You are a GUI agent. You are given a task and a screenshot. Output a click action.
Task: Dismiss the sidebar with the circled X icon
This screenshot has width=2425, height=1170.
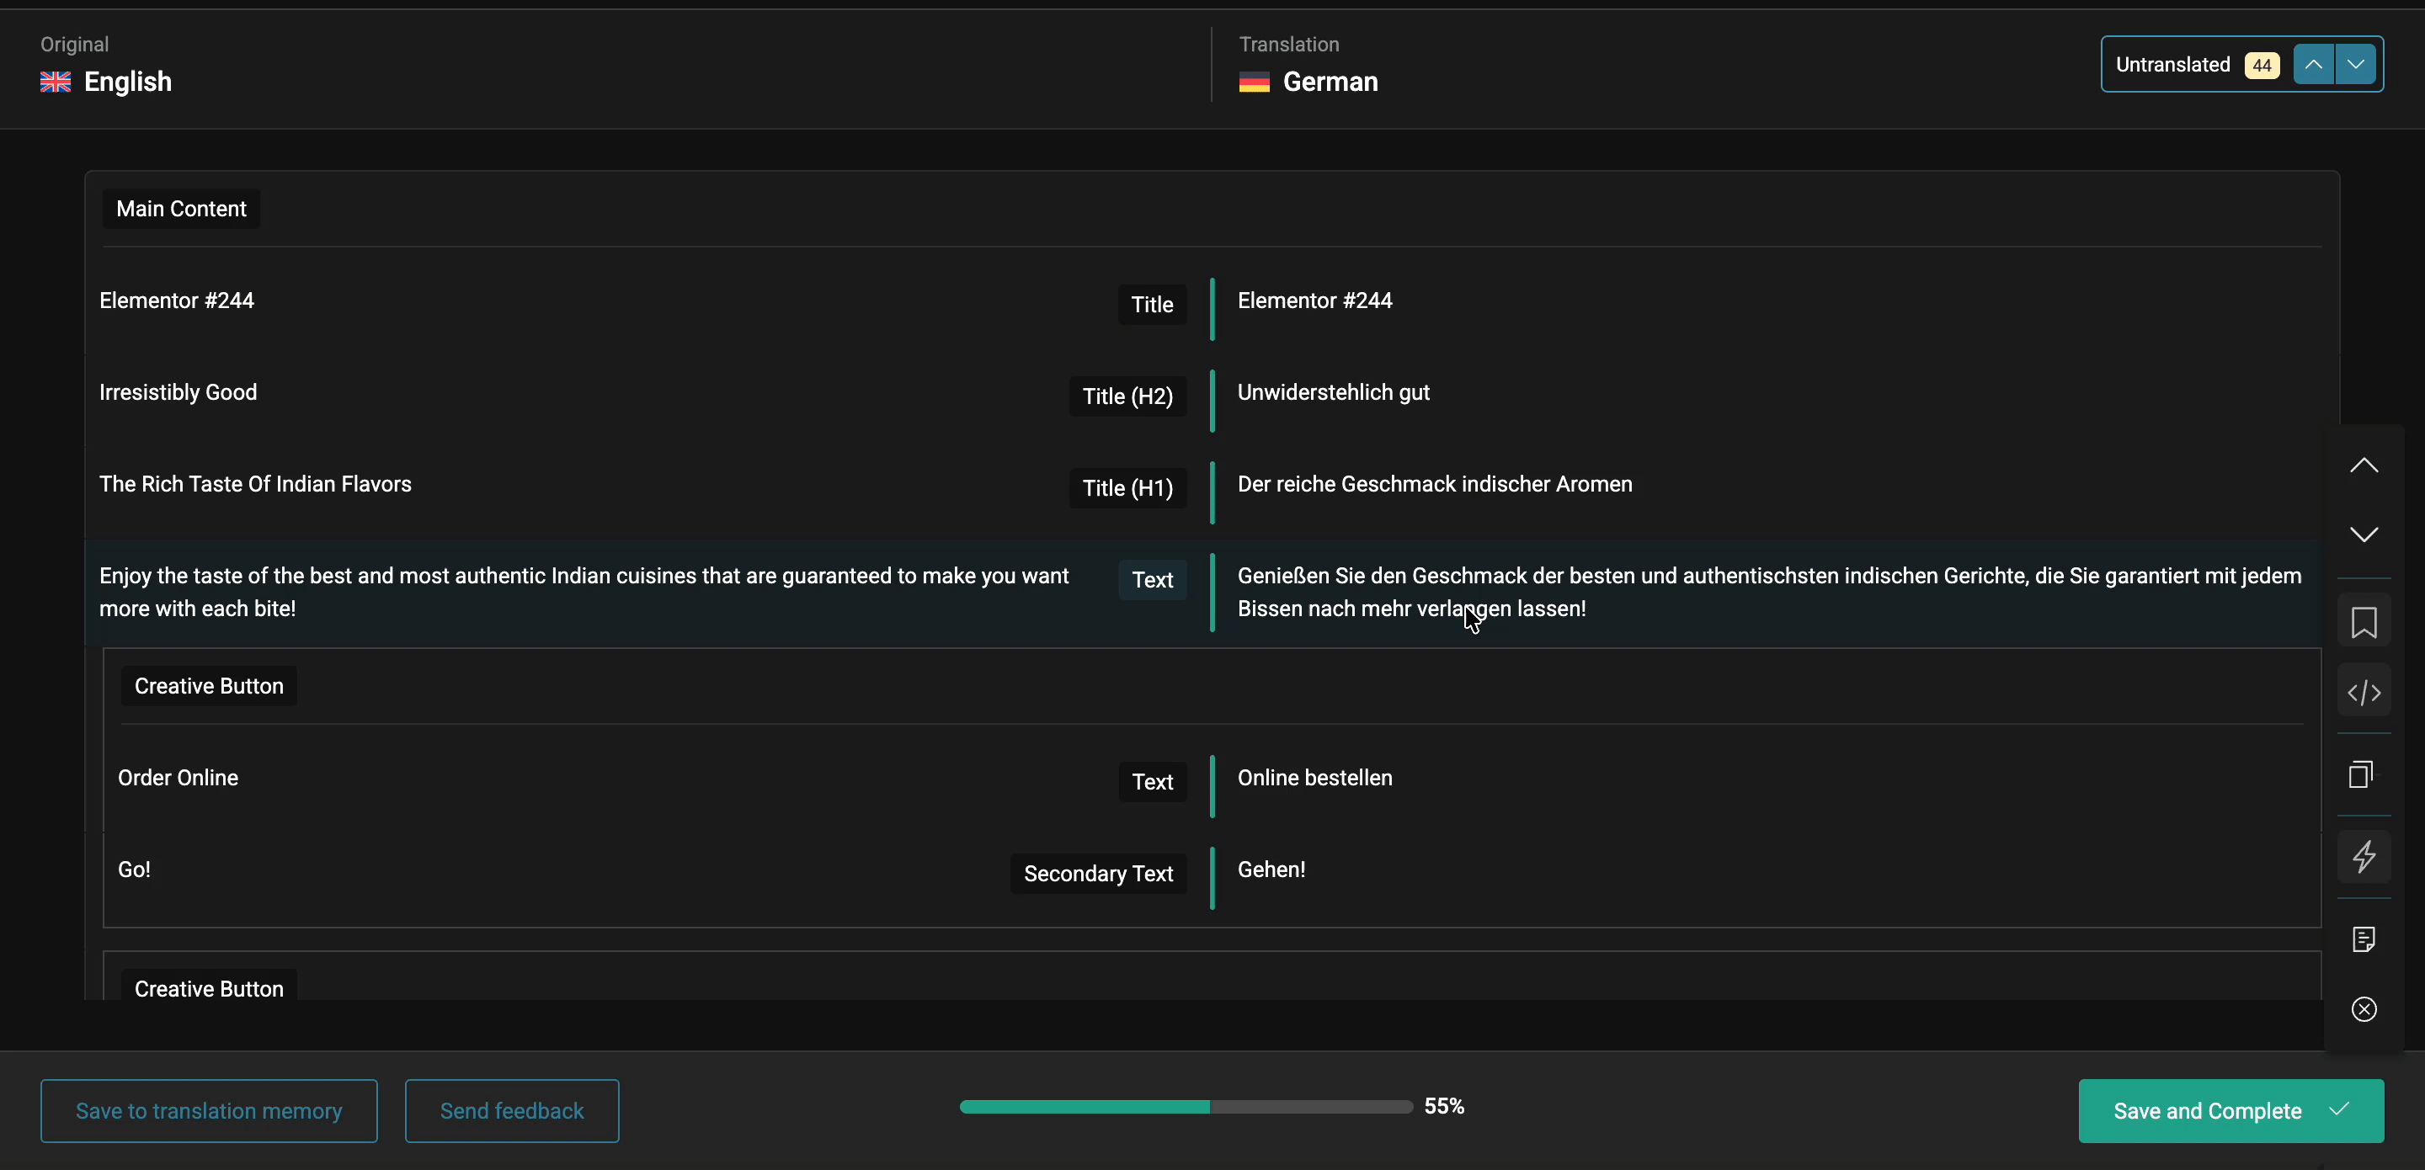click(x=2364, y=1009)
